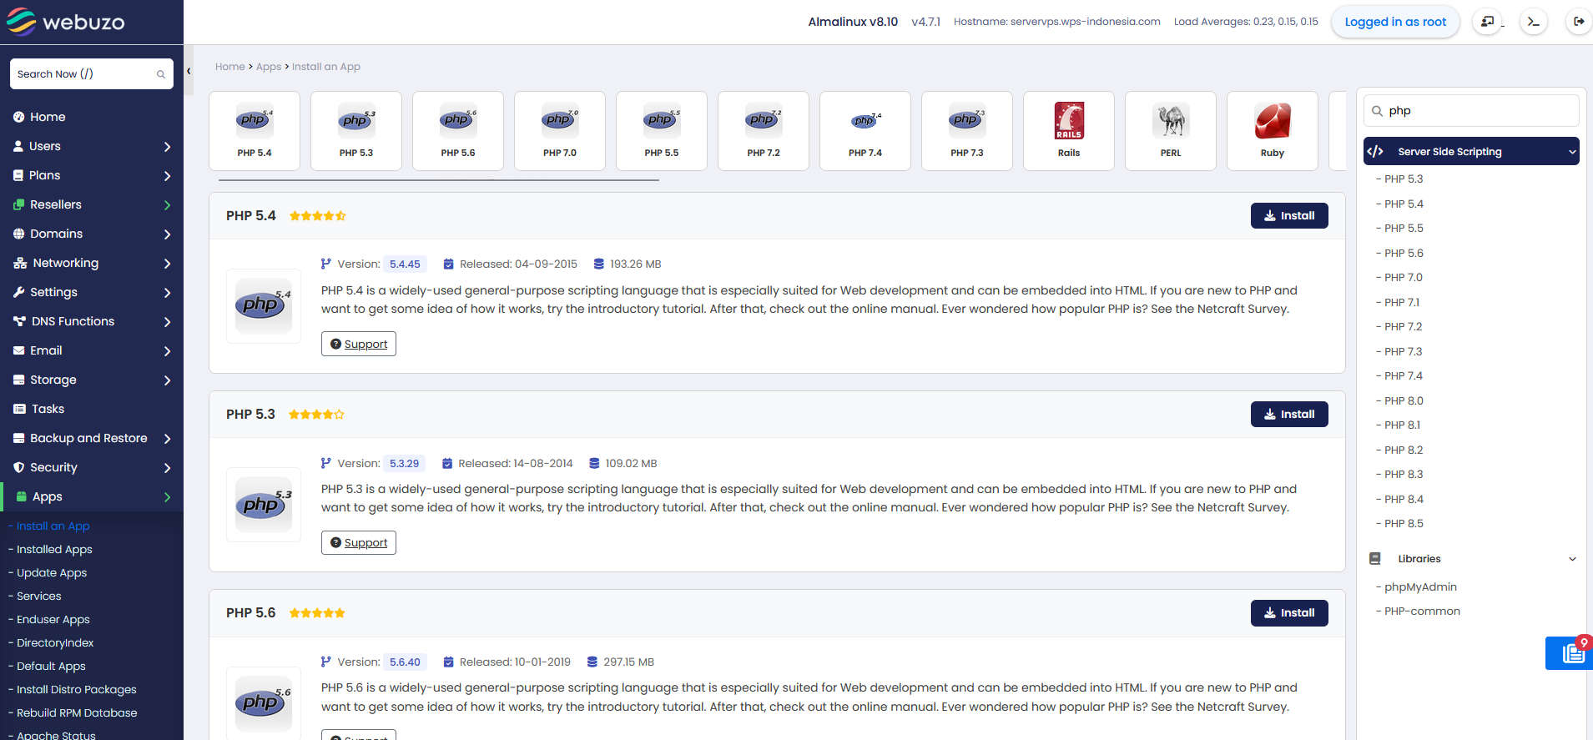
Task: Open the PHP 7.3 carousel tile
Action: (x=967, y=131)
